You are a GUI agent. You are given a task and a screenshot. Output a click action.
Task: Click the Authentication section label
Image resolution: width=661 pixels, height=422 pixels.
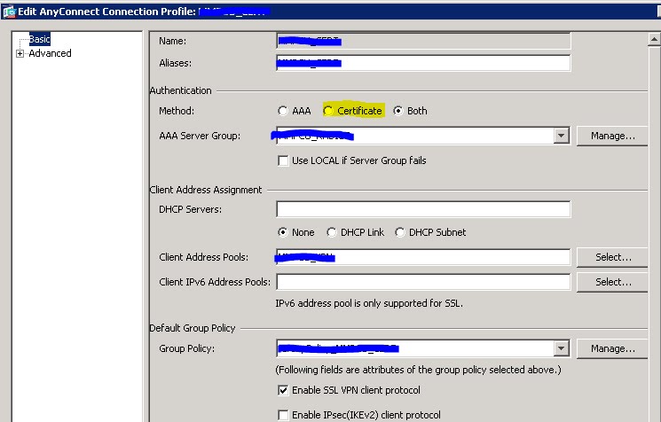point(180,90)
